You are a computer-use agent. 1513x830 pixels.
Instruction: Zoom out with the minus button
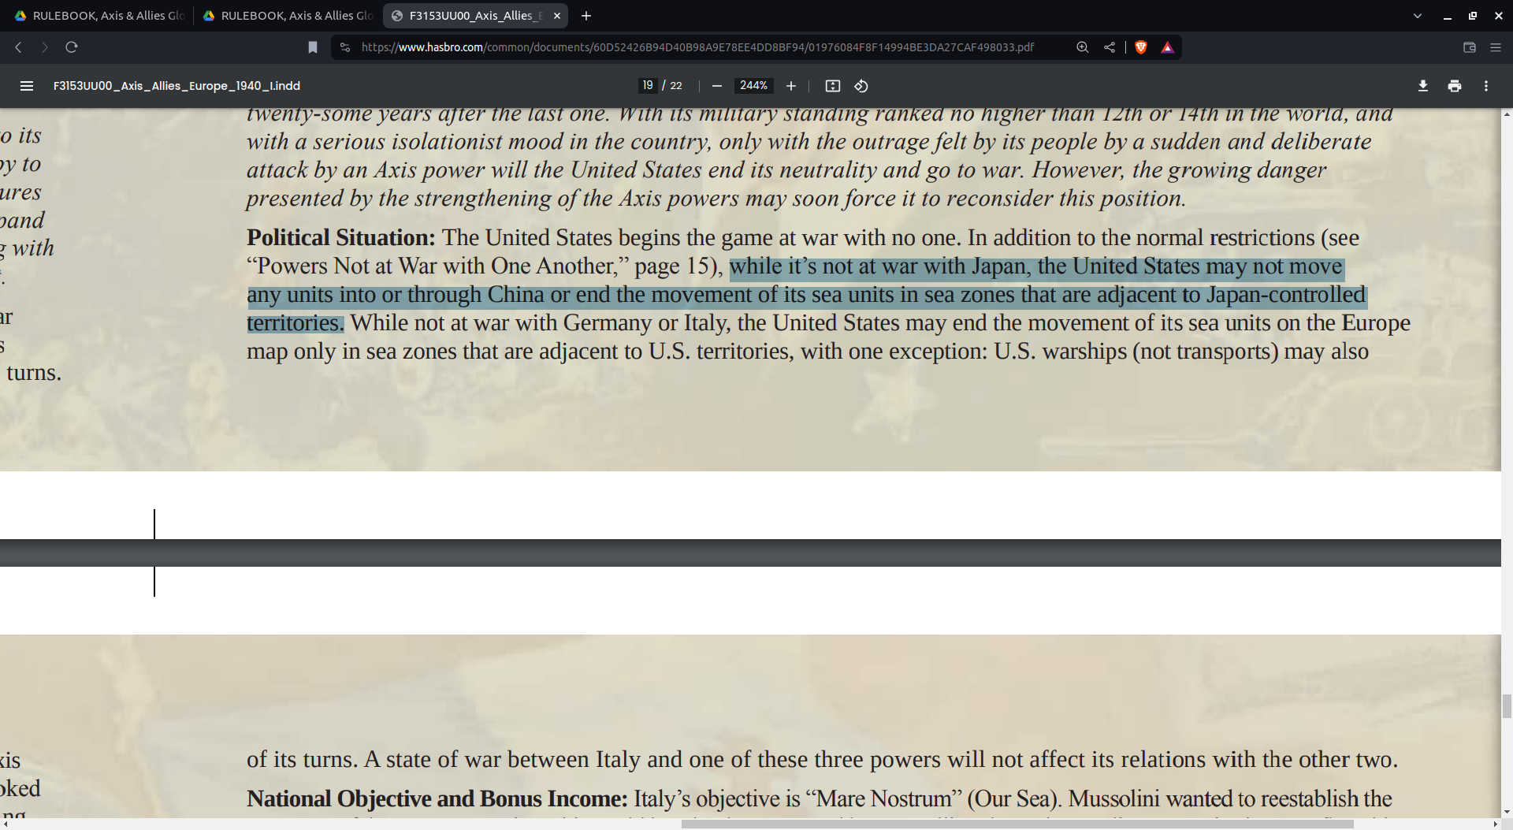click(x=717, y=86)
